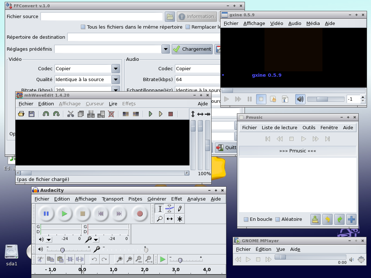Zoom in using Audacity edit toolbar
Screen dimensions: 371x278
tap(120, 259)
